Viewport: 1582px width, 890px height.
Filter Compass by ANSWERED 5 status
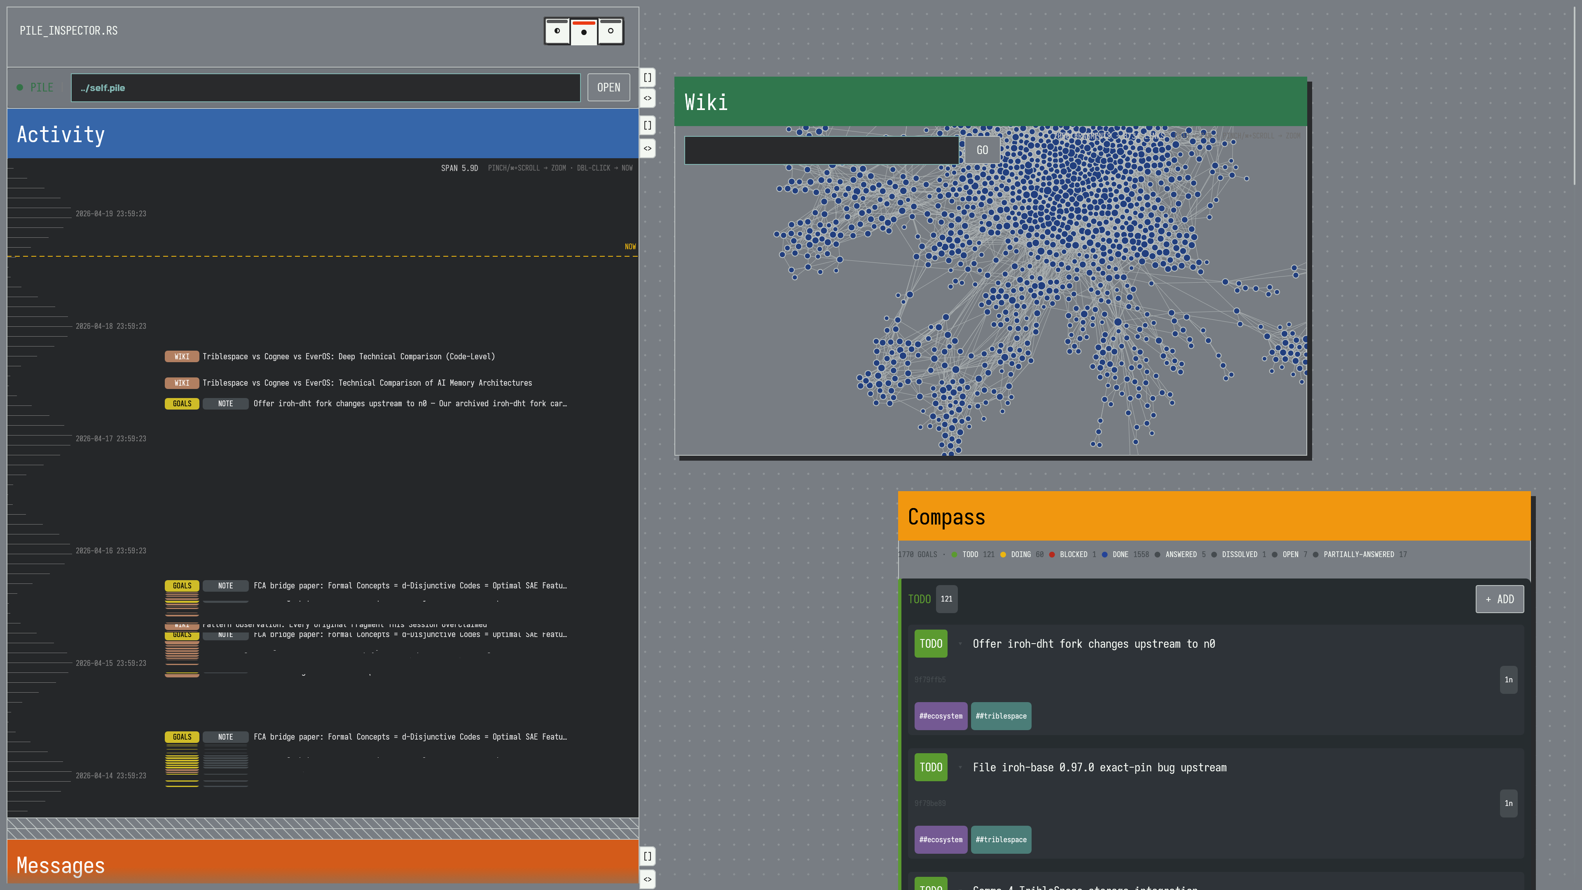coord(1180,555)
